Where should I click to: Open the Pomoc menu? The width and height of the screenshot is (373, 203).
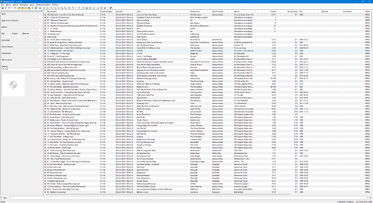pyautogui.click(x=55, y=5)
